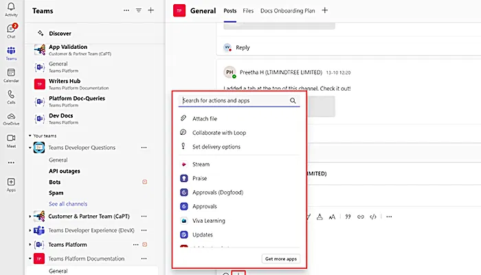Open the Calendar app icon
This screenshot has width=481, height=275.
coord(11,74)
